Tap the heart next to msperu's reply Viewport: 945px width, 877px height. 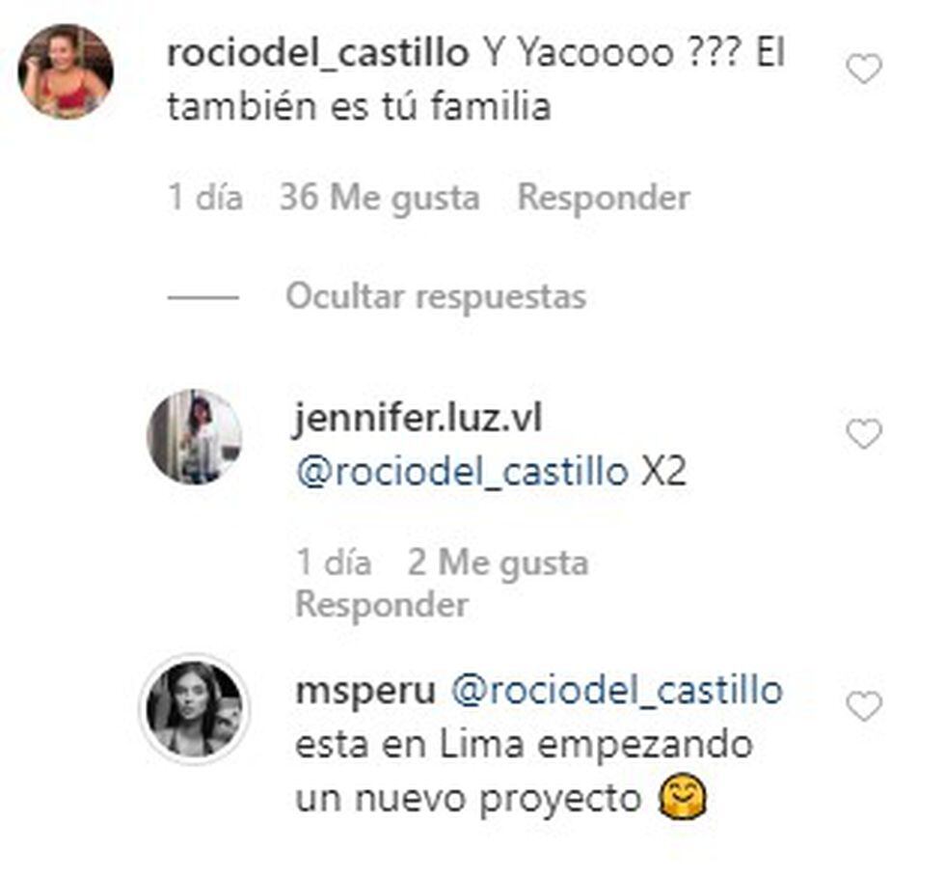tap(864, 706)
